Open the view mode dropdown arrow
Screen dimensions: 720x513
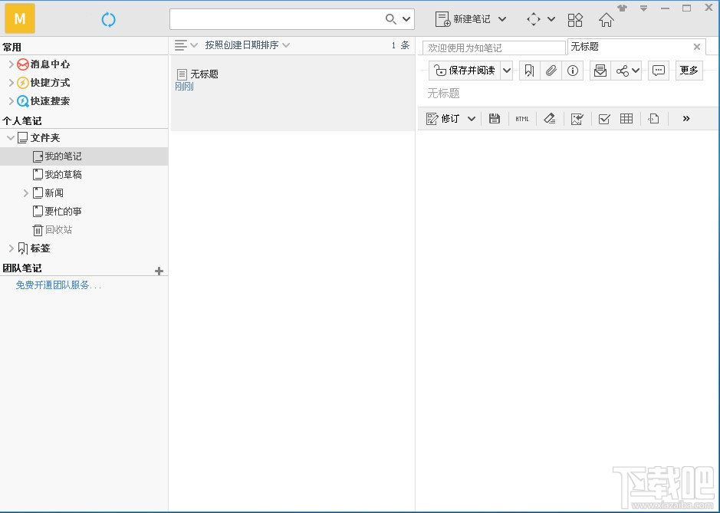coord(551,19)
